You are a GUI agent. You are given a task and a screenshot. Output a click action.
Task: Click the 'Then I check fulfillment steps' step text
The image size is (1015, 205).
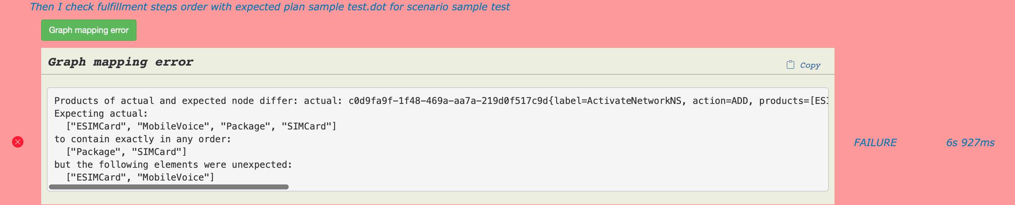(270, 7)
